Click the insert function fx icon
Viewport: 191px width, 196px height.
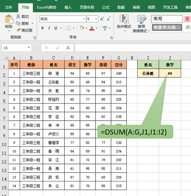[x=68, y=48]
